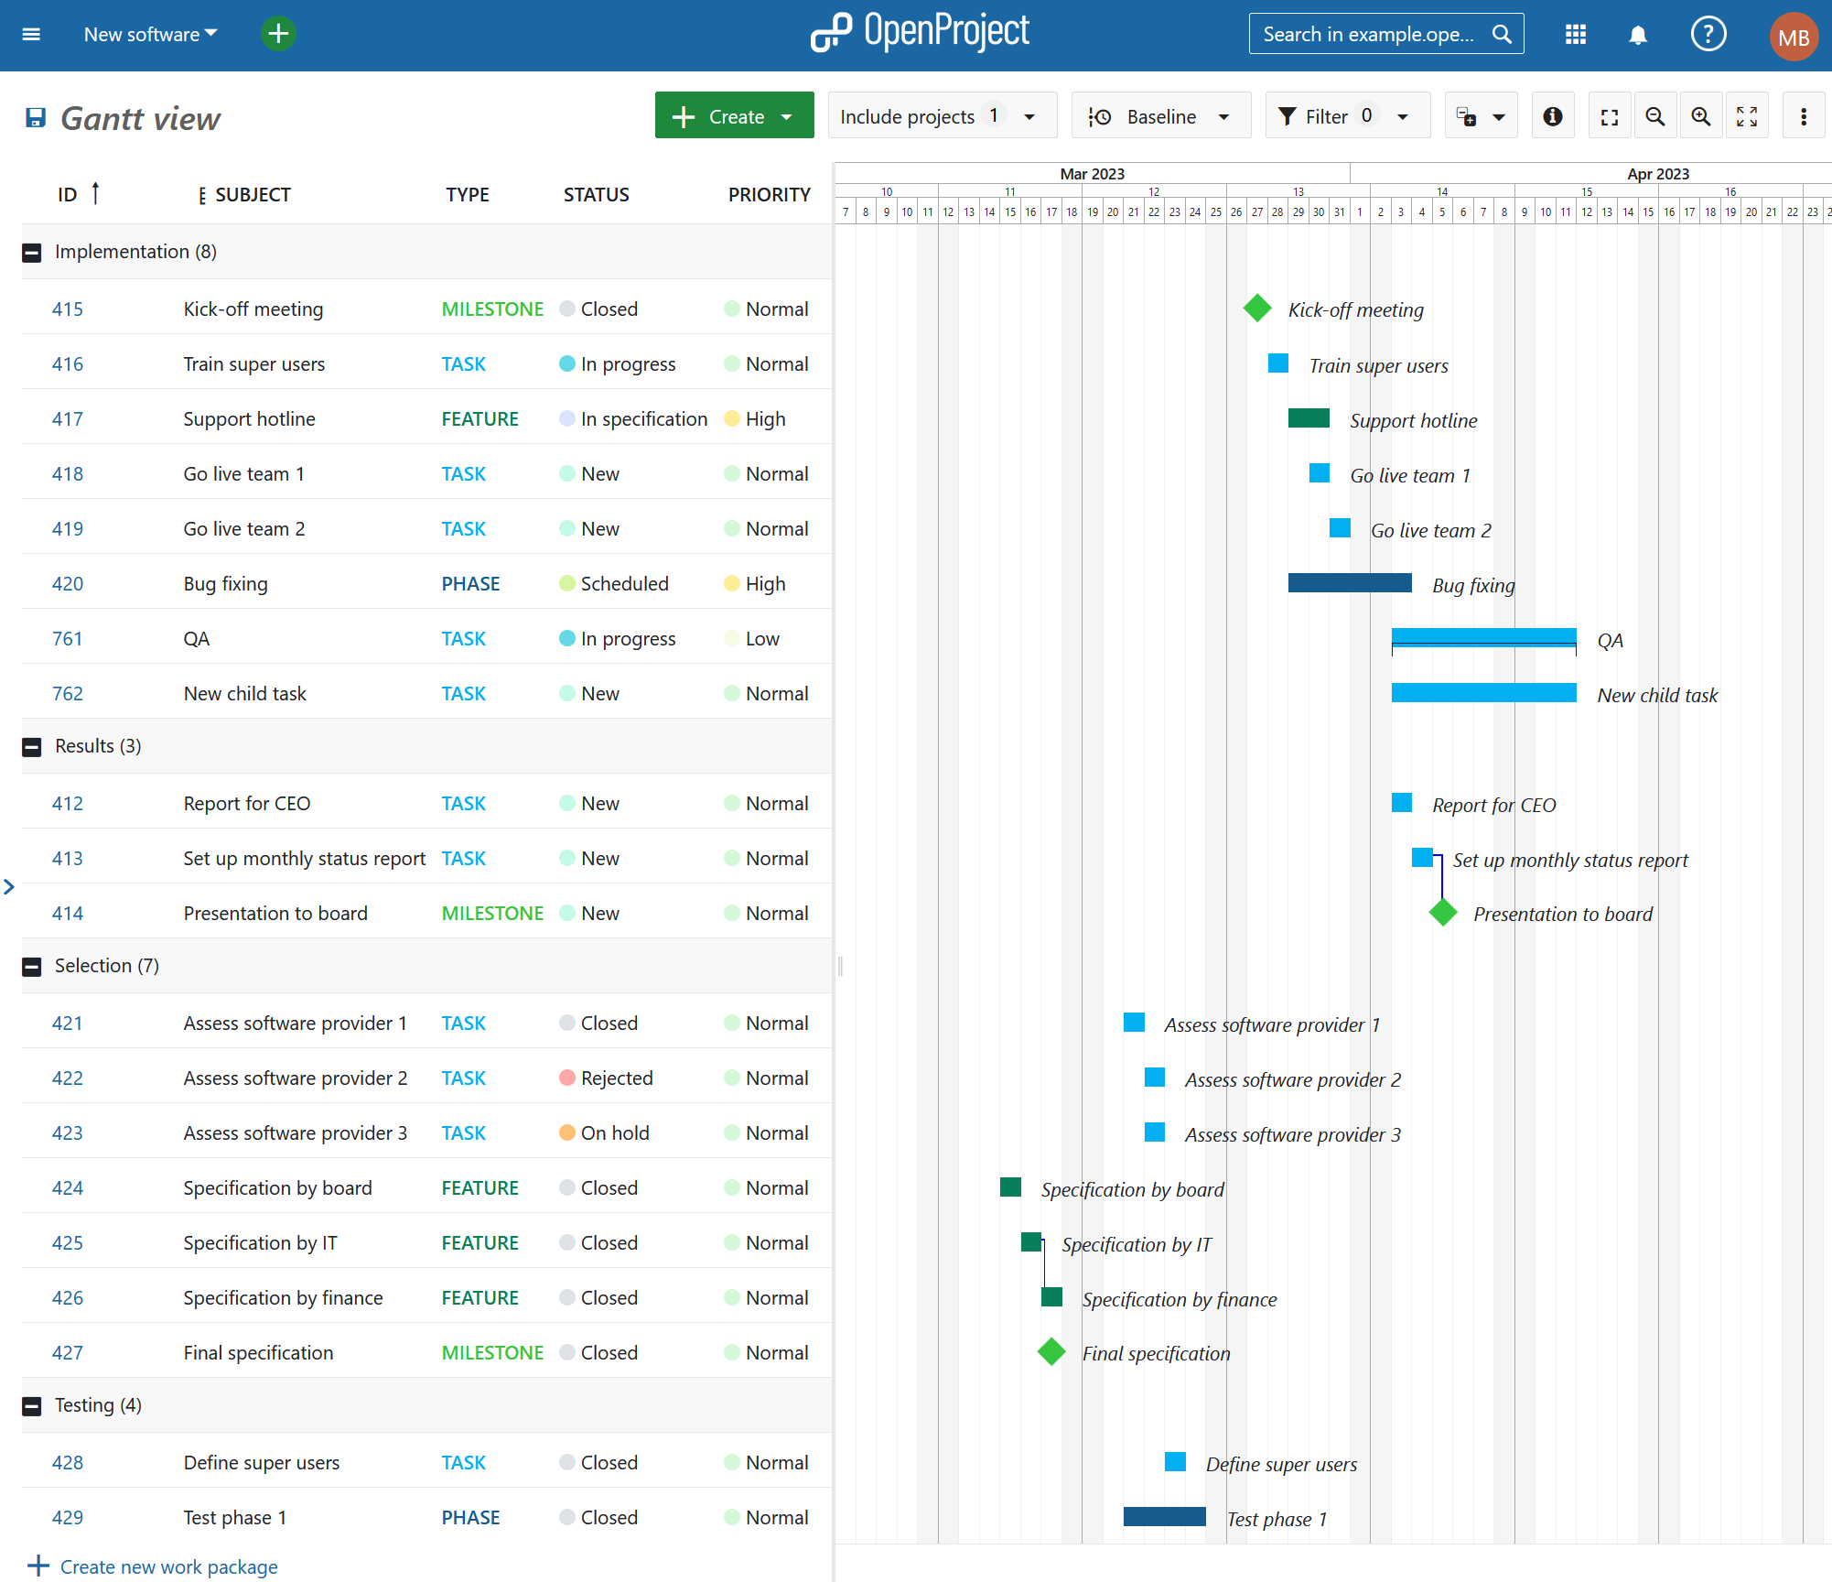Screen dimensions: 1832x1582
Task: Open the filter options panel
Action: [x=1342, y=117]
